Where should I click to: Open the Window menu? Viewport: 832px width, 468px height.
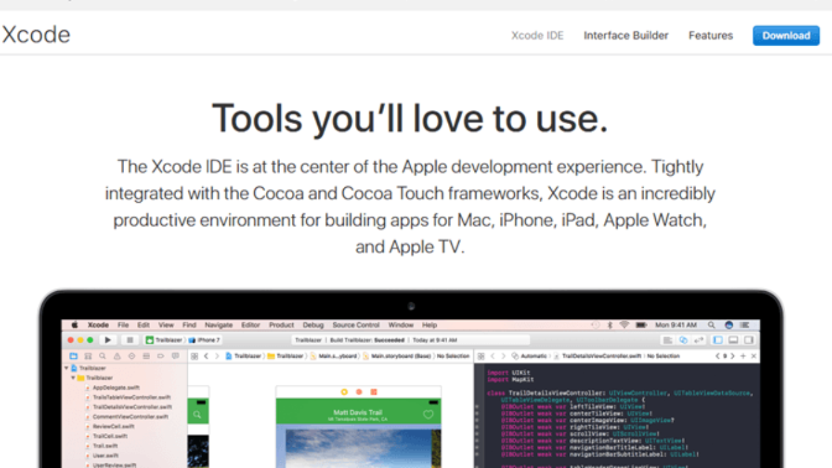pyautogui.click(x=401, y=325)
